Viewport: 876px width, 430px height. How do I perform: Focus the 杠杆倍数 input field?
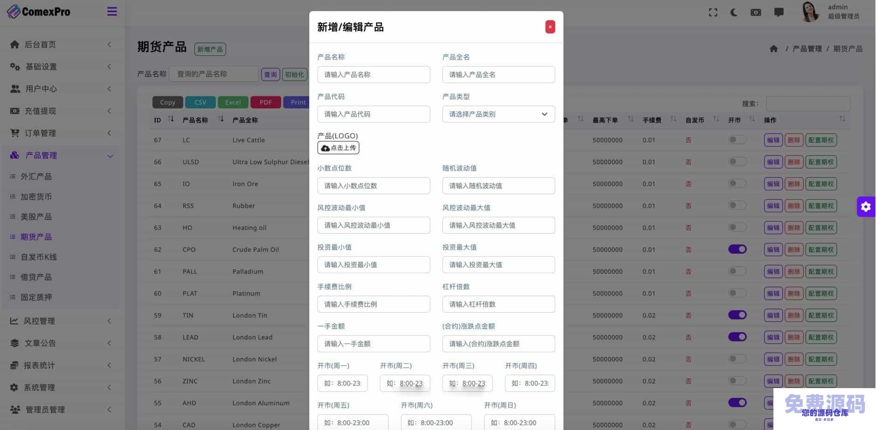[498, 304]
